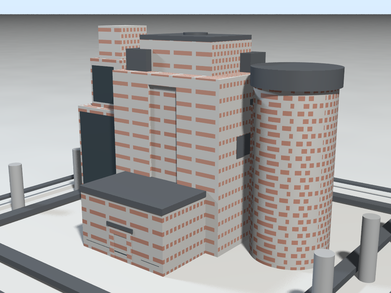
Task: Click the upper dark window on the left wing
Action: click(102, 85)
